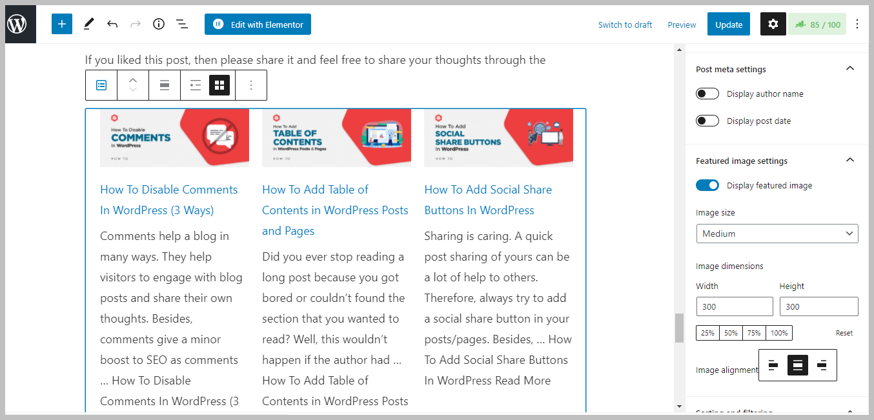This screenshot has width=874, height=420.
Task: Open the block list view outline
Action: tap(182, 25)
